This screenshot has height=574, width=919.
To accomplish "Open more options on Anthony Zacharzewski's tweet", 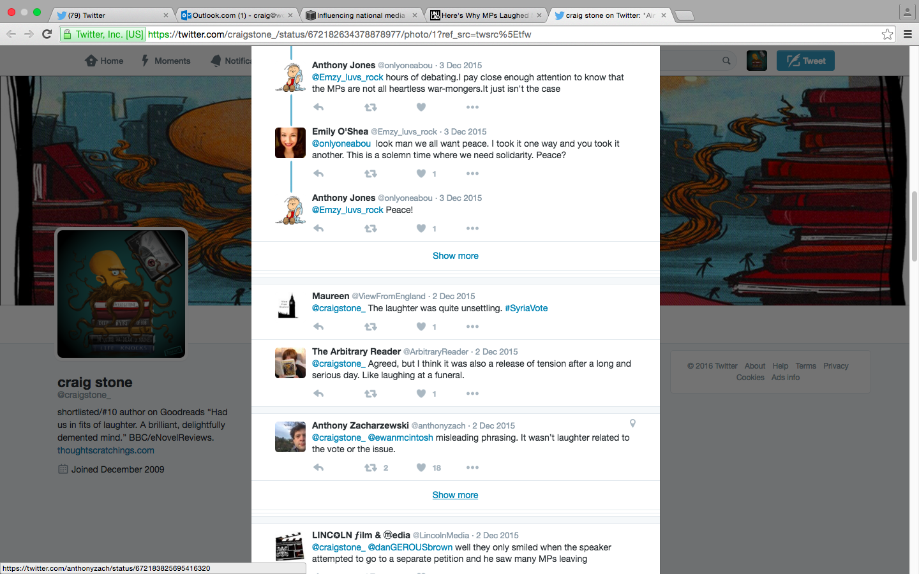I will coord(472,467).
